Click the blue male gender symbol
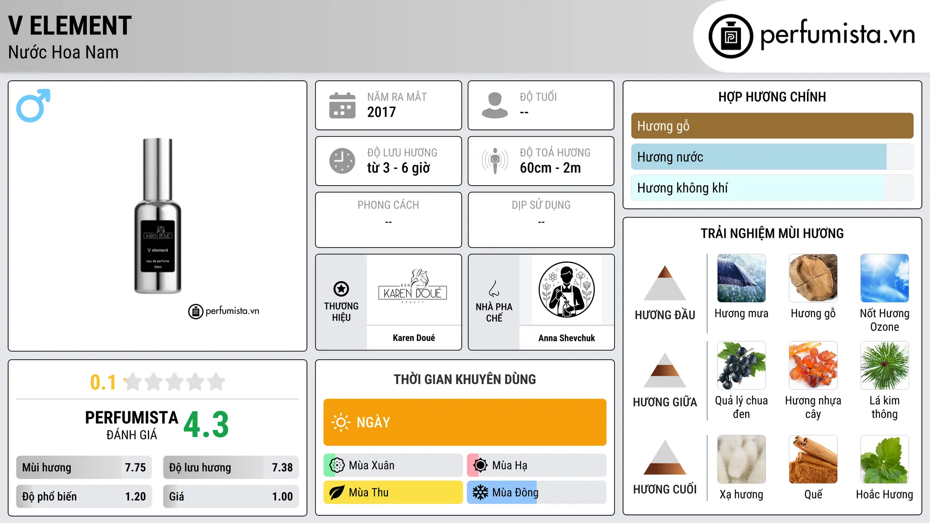This screenshot has width=930, height=523. pos(33,105)
